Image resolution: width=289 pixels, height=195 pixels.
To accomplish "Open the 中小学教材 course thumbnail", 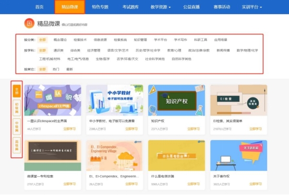I will (x=114, y=100).
